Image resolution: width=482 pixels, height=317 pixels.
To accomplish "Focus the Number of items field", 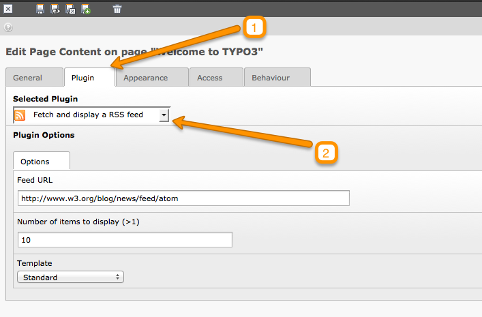I will [x=125, y=240].
